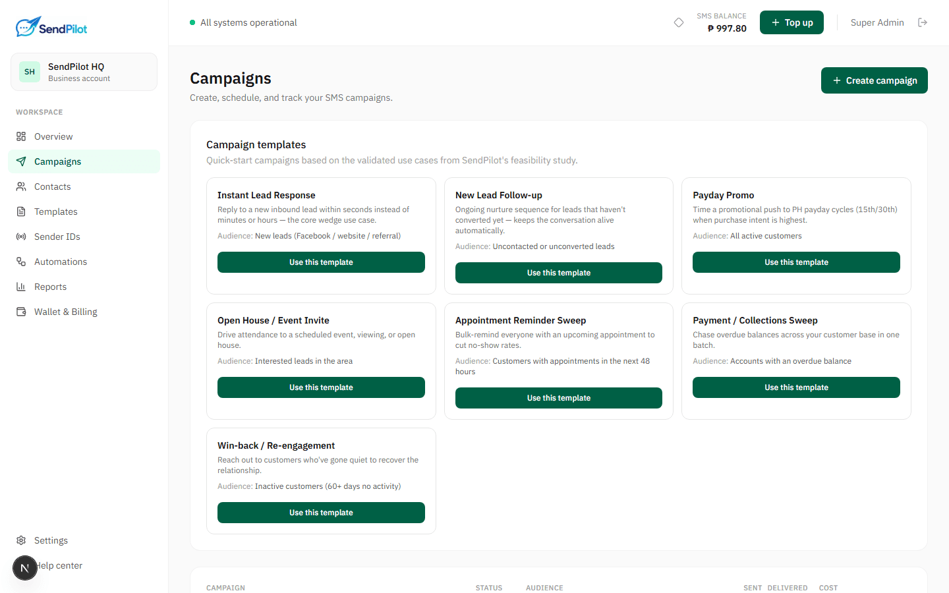Click the Templates document icon
The width and height of the screenshot is (949, 593).
pyautogui.click(x=21, y=212)
